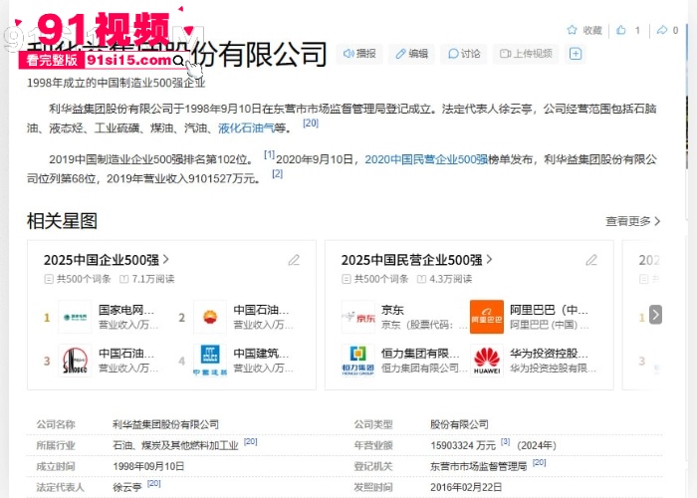Click the search magnifier in the 91si15.com banner
Image resolution: width=697 pixels, height=498 pixels.
click(x=178, y=60)
